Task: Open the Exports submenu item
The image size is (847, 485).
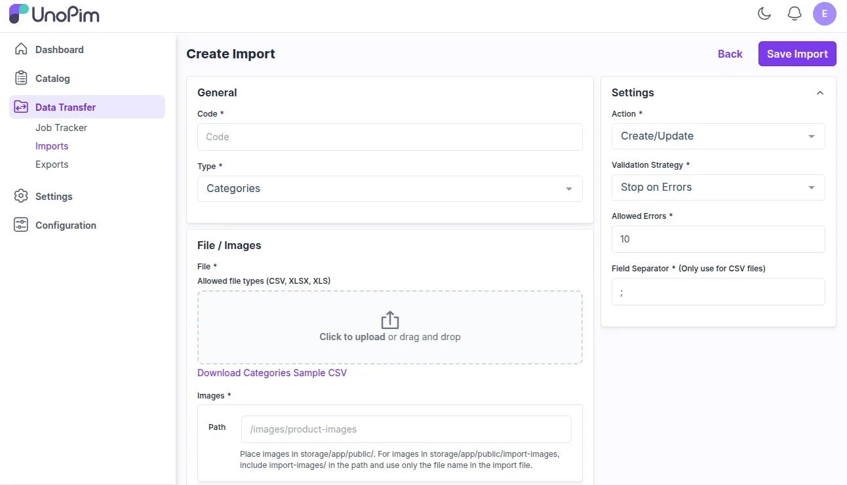Action: (x=52, y=165)
